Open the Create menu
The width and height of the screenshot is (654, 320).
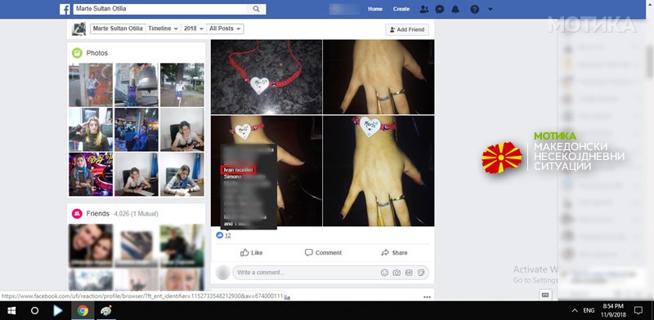pos(401,9)
